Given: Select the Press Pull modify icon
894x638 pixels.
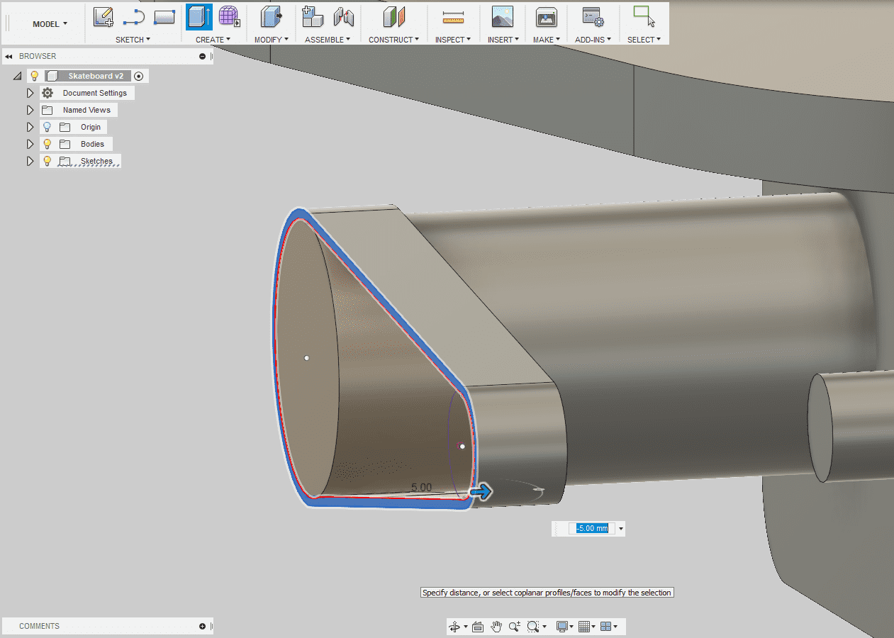Looking at the screenshot, I should [x=270, y=16].
